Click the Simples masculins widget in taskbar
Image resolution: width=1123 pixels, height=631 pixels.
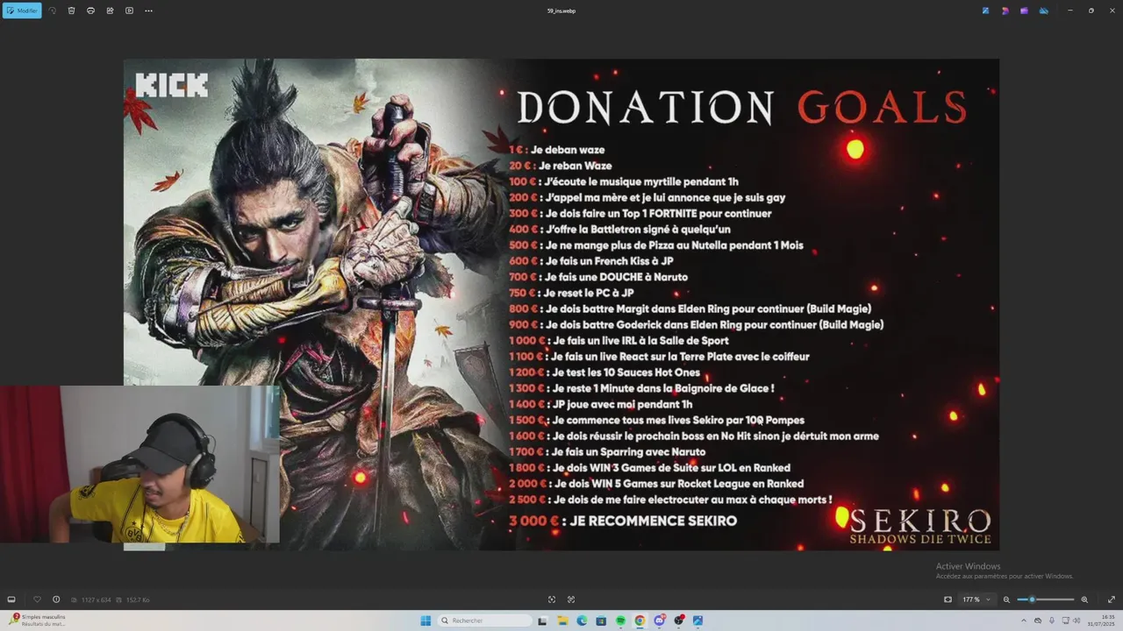tap(38, 620)
